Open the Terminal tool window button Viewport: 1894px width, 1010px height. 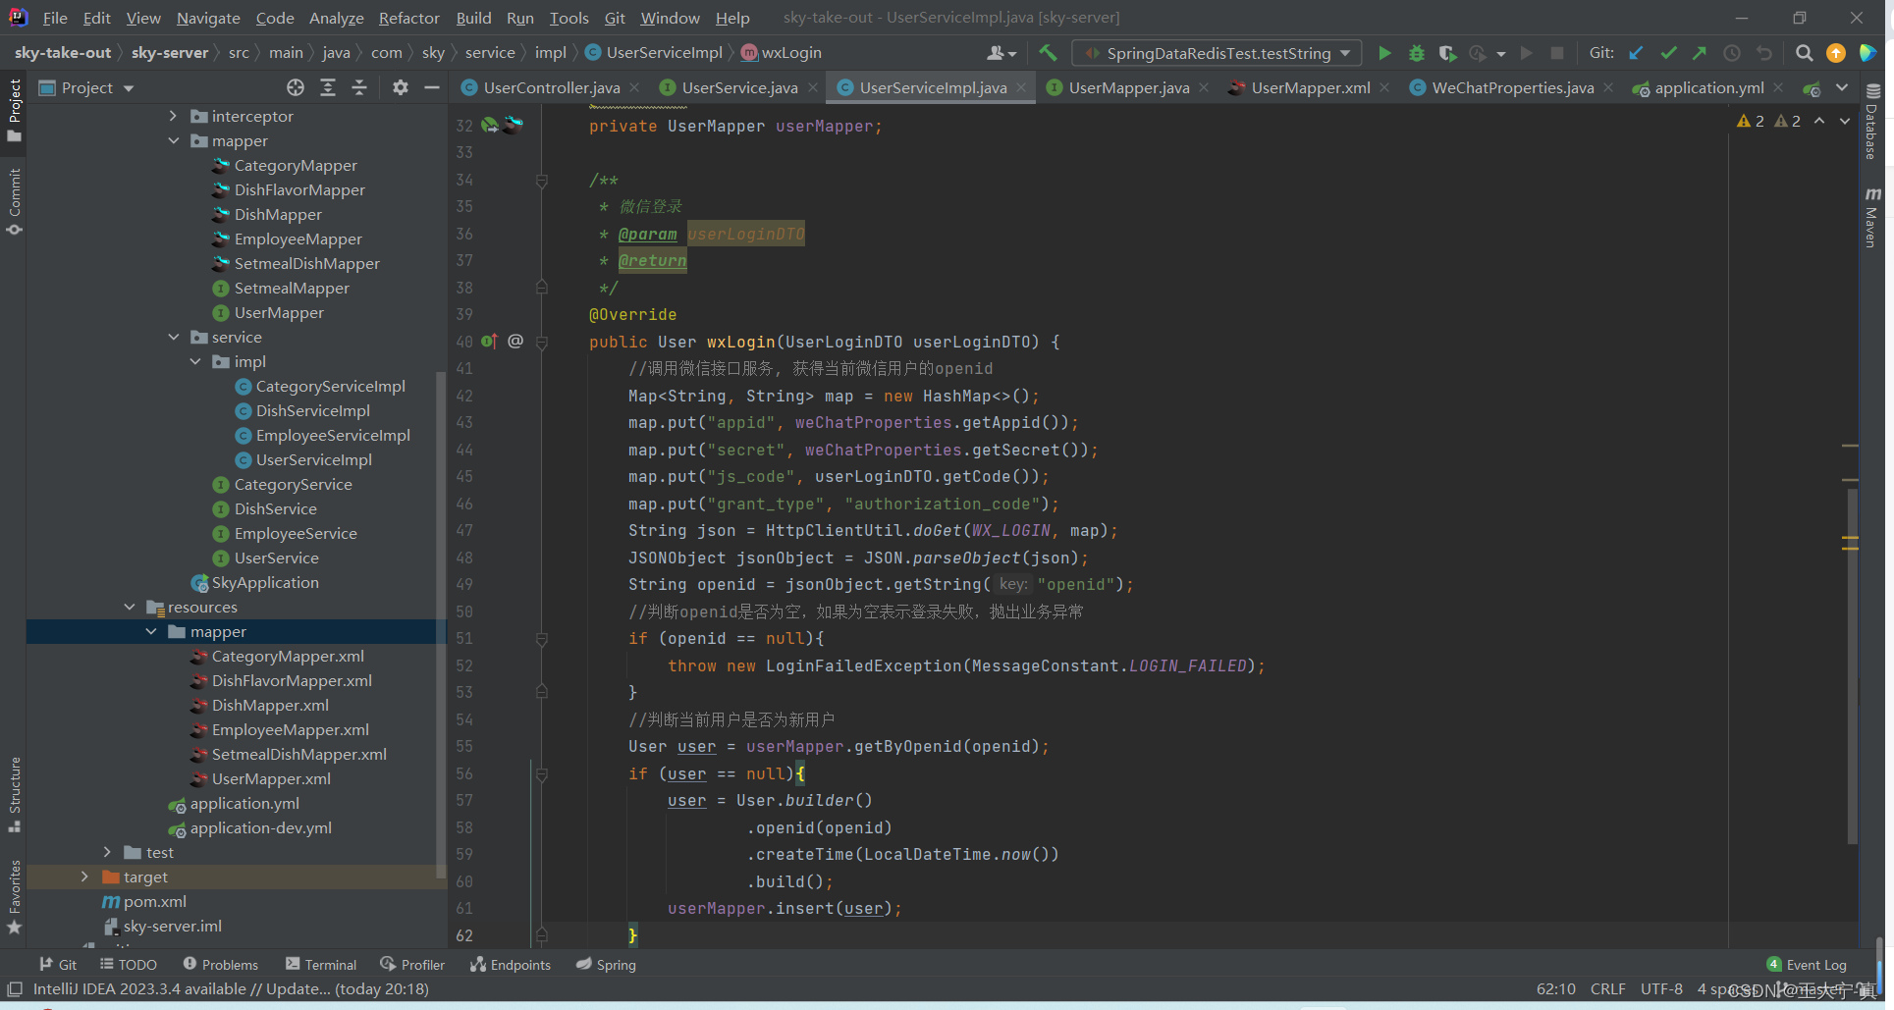click(321, 965)
